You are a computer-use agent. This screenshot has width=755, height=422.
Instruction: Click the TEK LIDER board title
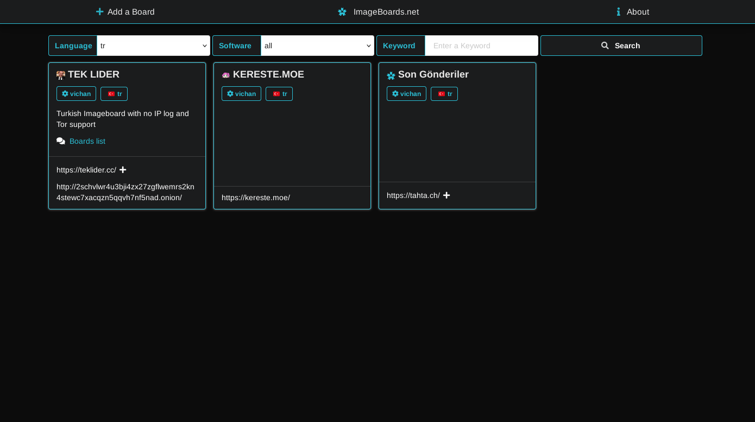click(93, 75)
